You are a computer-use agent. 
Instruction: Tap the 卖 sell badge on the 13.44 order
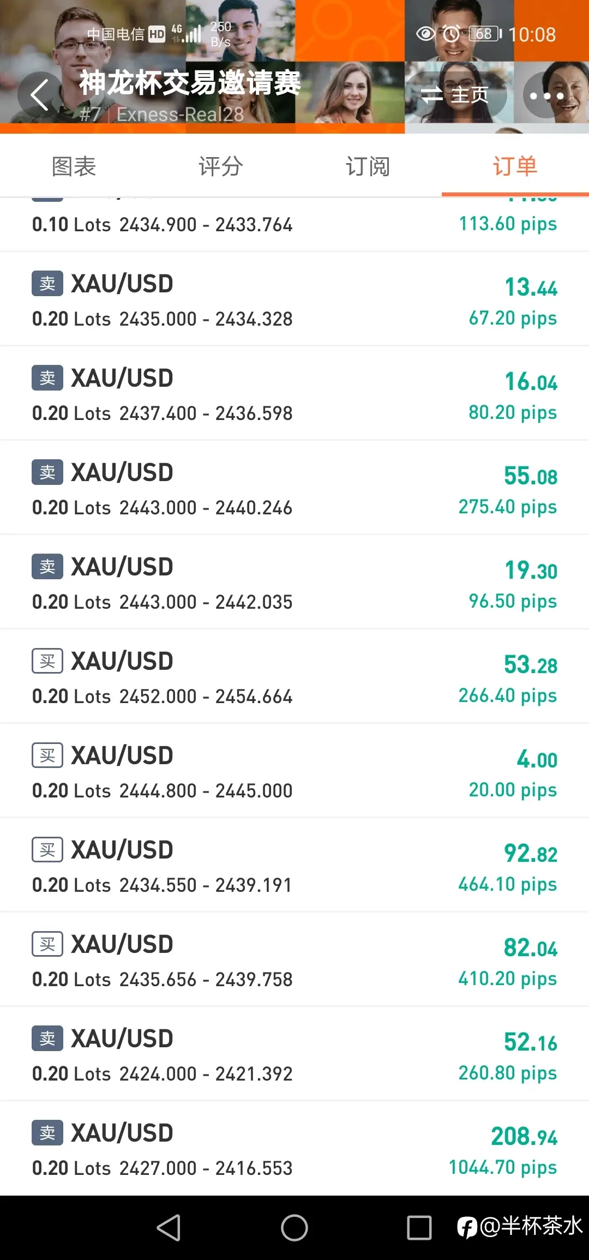pyautogui.click(x=47, y=284)
